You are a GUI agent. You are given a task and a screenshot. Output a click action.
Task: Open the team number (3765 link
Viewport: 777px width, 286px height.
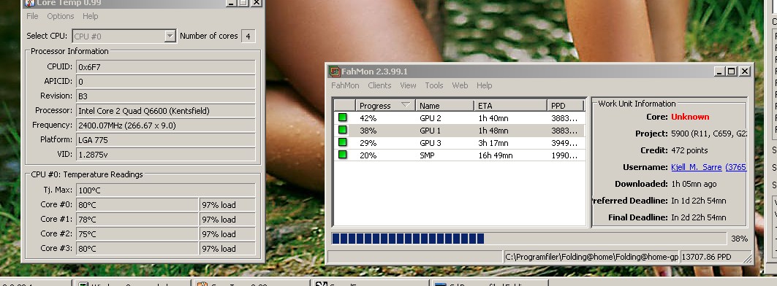coord(736,167)
